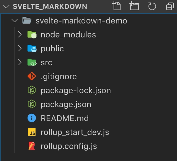Click the New Folder icon
This screenshot has width=177, height=161.
(134, 6)
